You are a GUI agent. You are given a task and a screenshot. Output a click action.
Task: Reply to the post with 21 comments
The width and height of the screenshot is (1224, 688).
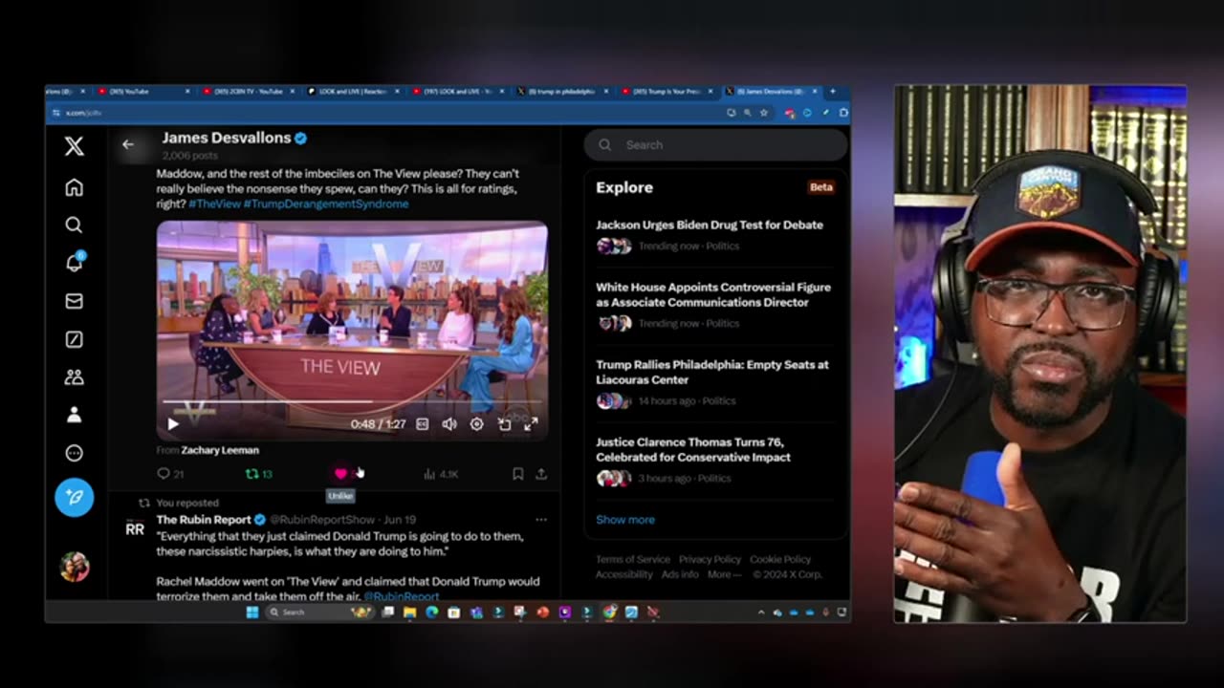[x=170, y=473]
